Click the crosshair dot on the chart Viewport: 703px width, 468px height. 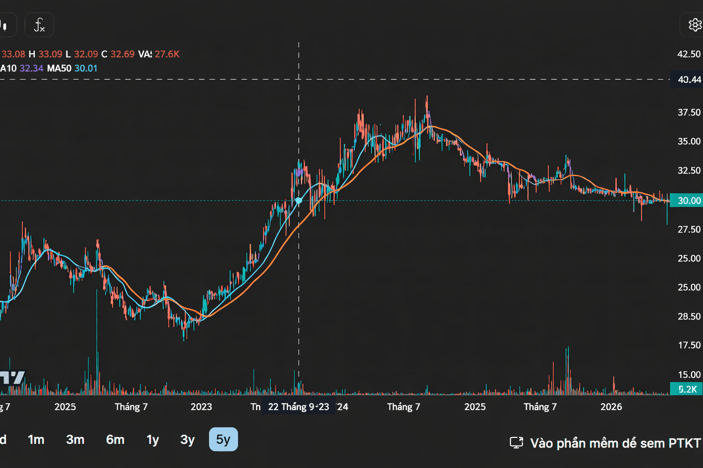(299, 201)
